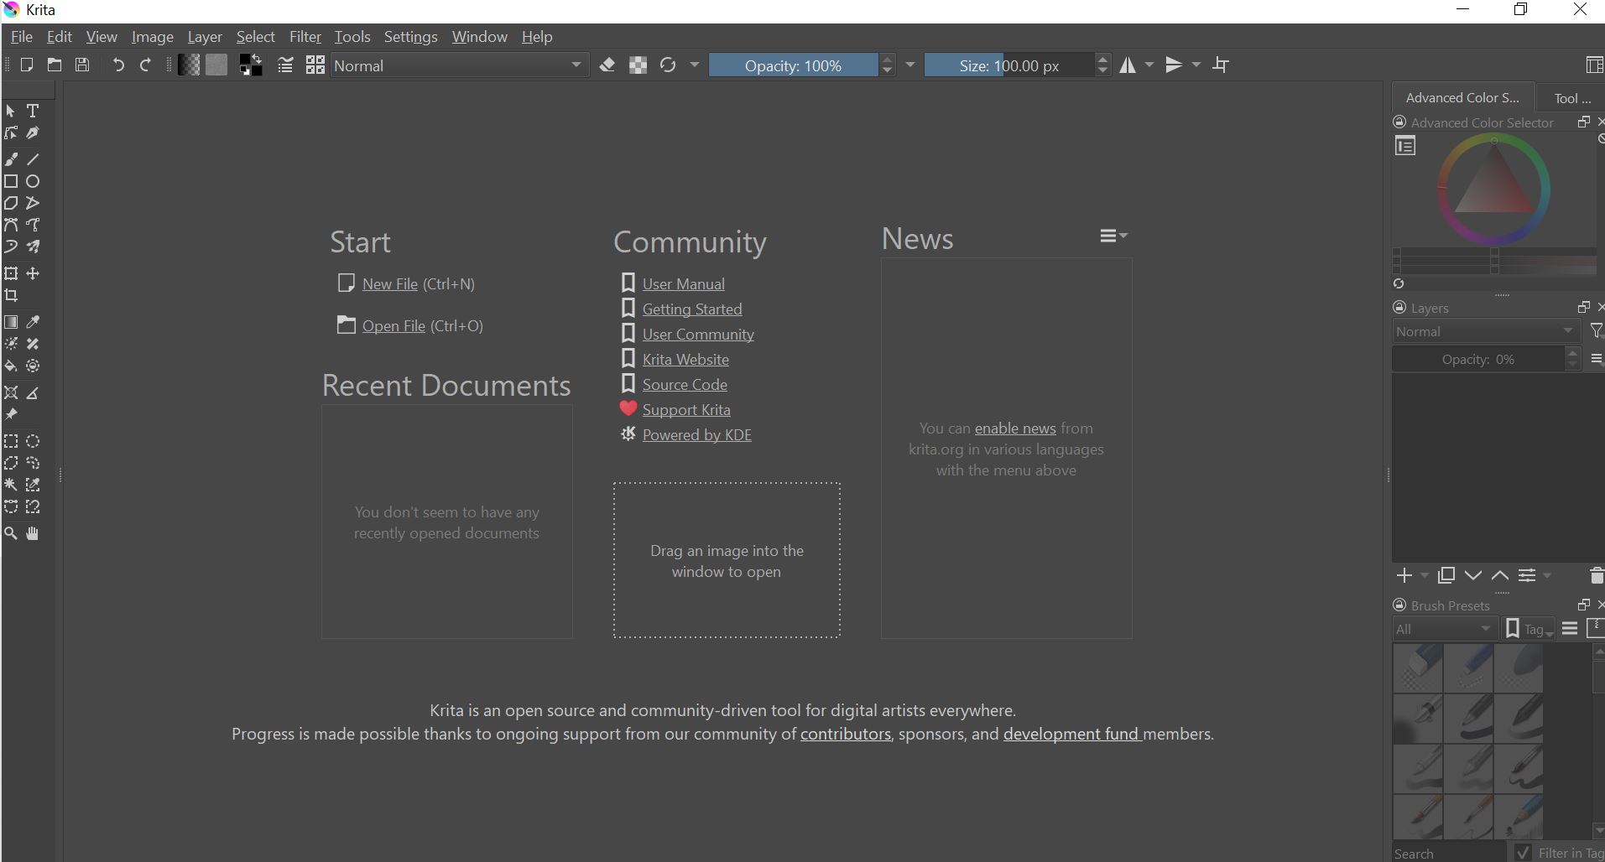Activate the Fill bucket tool
The width and height of the screenshot is (1605, 862).
point(11,366)
